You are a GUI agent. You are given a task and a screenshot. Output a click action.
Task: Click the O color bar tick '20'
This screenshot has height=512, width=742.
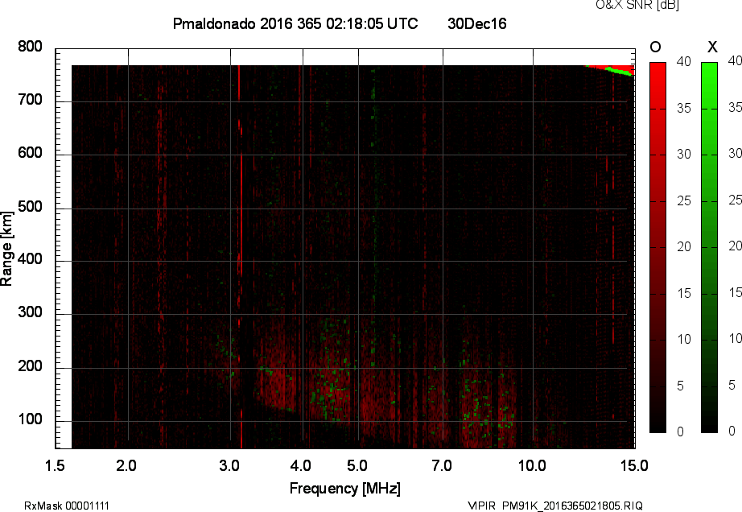(x=684, y=247)
